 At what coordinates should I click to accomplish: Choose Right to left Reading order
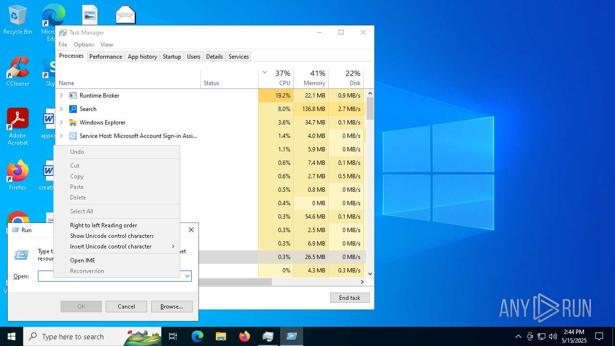117,225
